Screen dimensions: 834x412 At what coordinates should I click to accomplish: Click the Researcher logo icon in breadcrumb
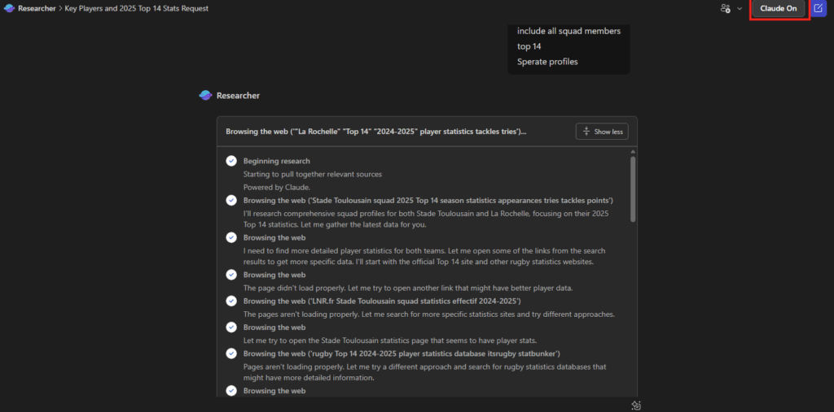[x=10, y=9]
